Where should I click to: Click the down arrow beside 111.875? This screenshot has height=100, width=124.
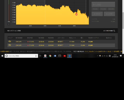[x=28, y=42]
